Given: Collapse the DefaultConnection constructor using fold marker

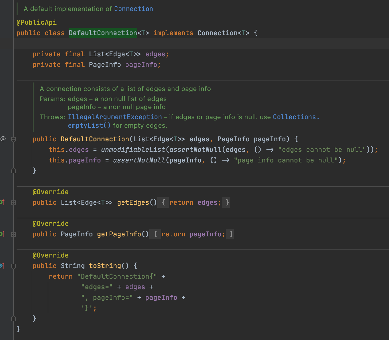Looking at the screenshot, I should [14, 139].
